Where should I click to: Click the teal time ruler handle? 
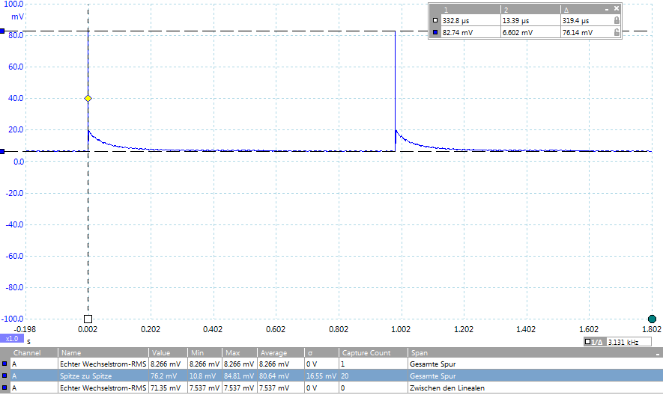[x=652, y=319]
